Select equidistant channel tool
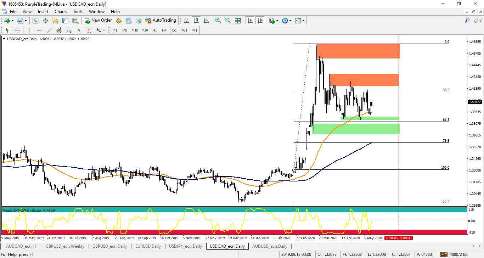The image size is (484, 258). click(x=59, y=30)
